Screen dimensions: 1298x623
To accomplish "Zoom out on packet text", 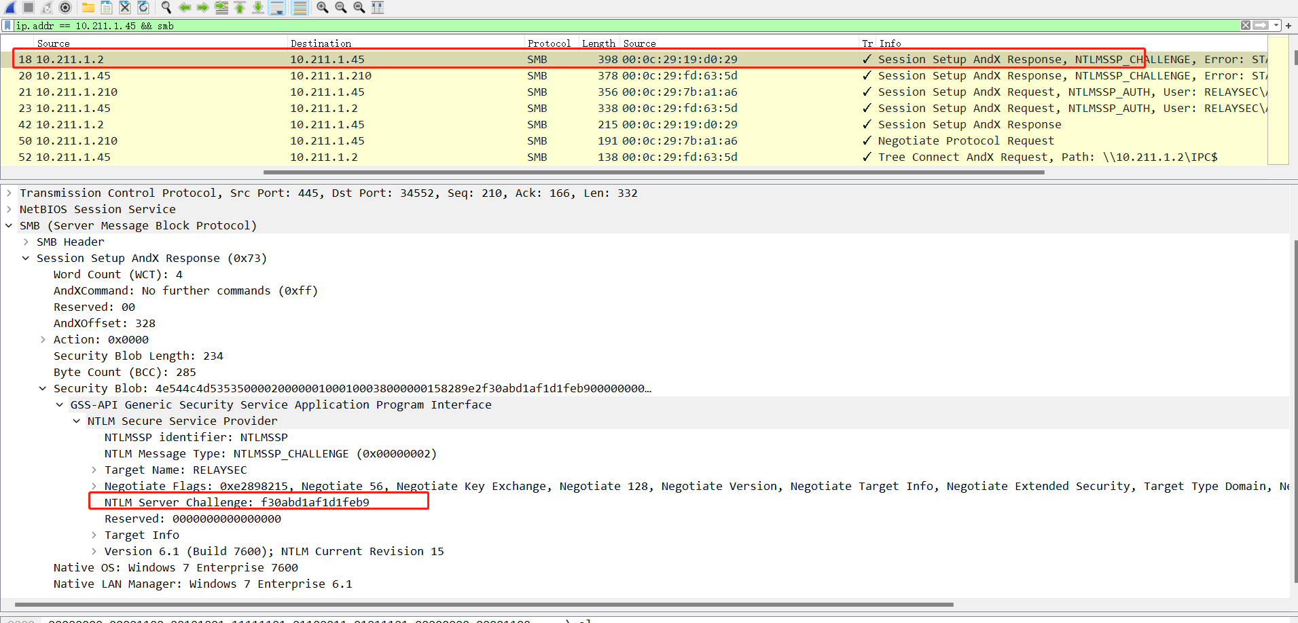I will (x=341, y=7).
